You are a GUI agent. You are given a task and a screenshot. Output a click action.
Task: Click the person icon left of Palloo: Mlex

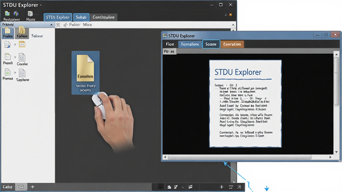[58, 25]
